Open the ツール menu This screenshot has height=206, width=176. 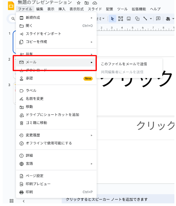122,9
